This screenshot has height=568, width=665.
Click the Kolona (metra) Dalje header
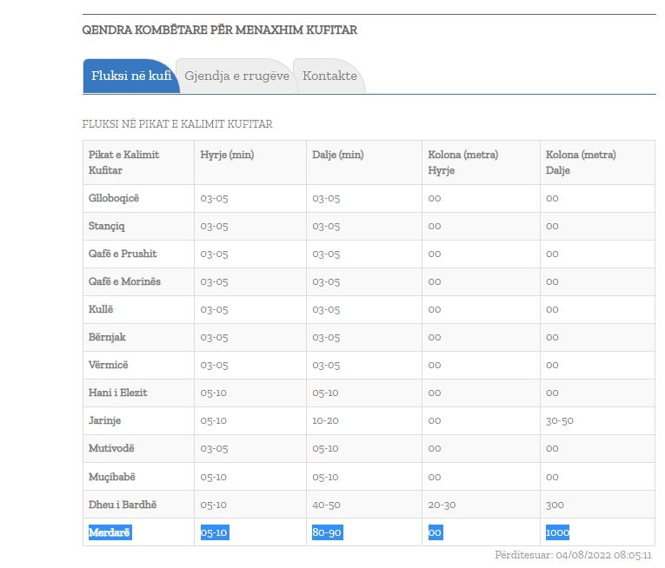click(x=581, y=162)
